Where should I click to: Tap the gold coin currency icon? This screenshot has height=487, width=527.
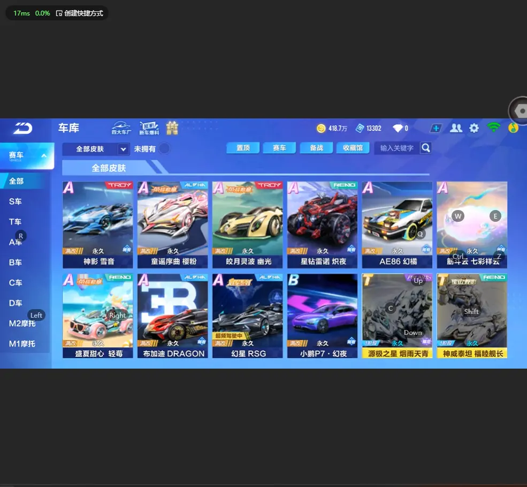pyautogui.click(x=321, y=128)
